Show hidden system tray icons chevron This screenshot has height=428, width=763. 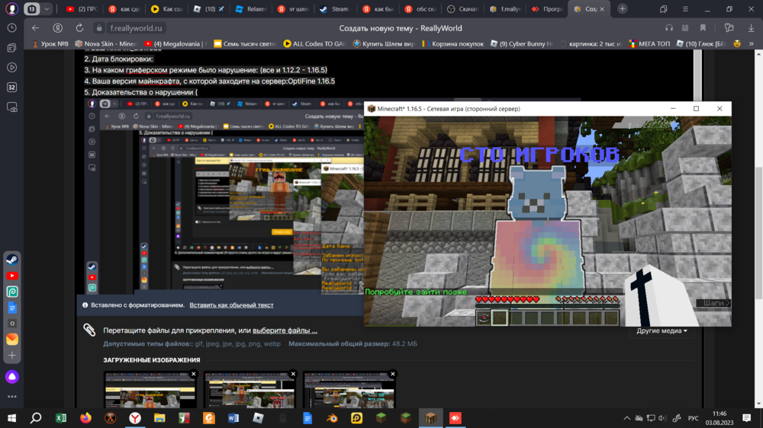point(626,418)
